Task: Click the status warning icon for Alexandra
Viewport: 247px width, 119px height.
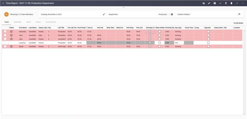Action: [x=11, y=31]
